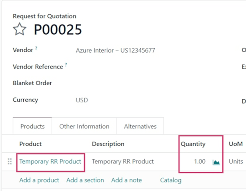
Task: Switch to the Alternatives tab
Action: tap(140, 127)
